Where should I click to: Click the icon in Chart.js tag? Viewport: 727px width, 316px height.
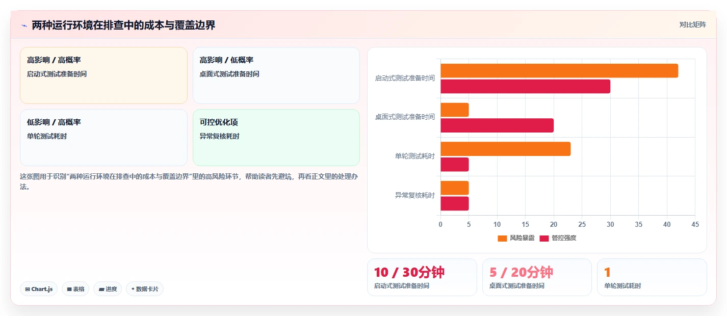click(x=28, y=289)
